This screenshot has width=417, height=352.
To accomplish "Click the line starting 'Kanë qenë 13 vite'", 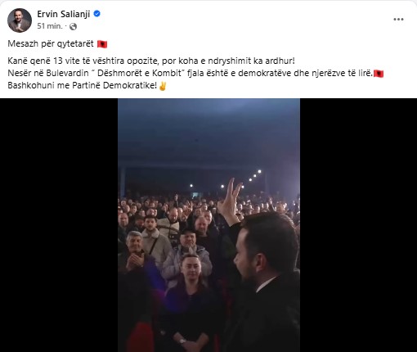I will 151,61.
